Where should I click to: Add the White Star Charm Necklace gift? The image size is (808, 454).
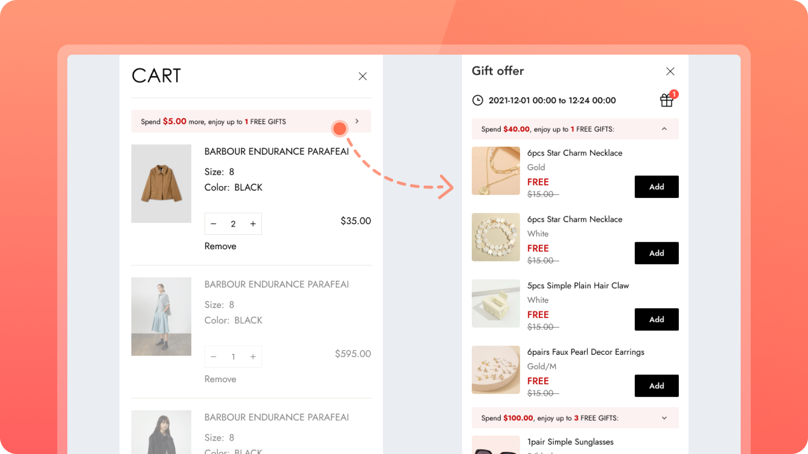(x=656, y=253)
